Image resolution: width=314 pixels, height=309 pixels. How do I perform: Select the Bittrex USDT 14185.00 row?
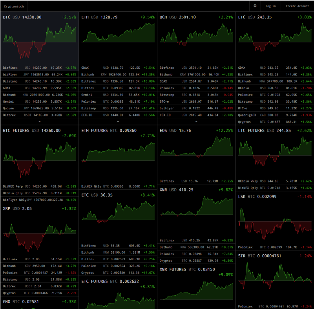pos(40,115)
